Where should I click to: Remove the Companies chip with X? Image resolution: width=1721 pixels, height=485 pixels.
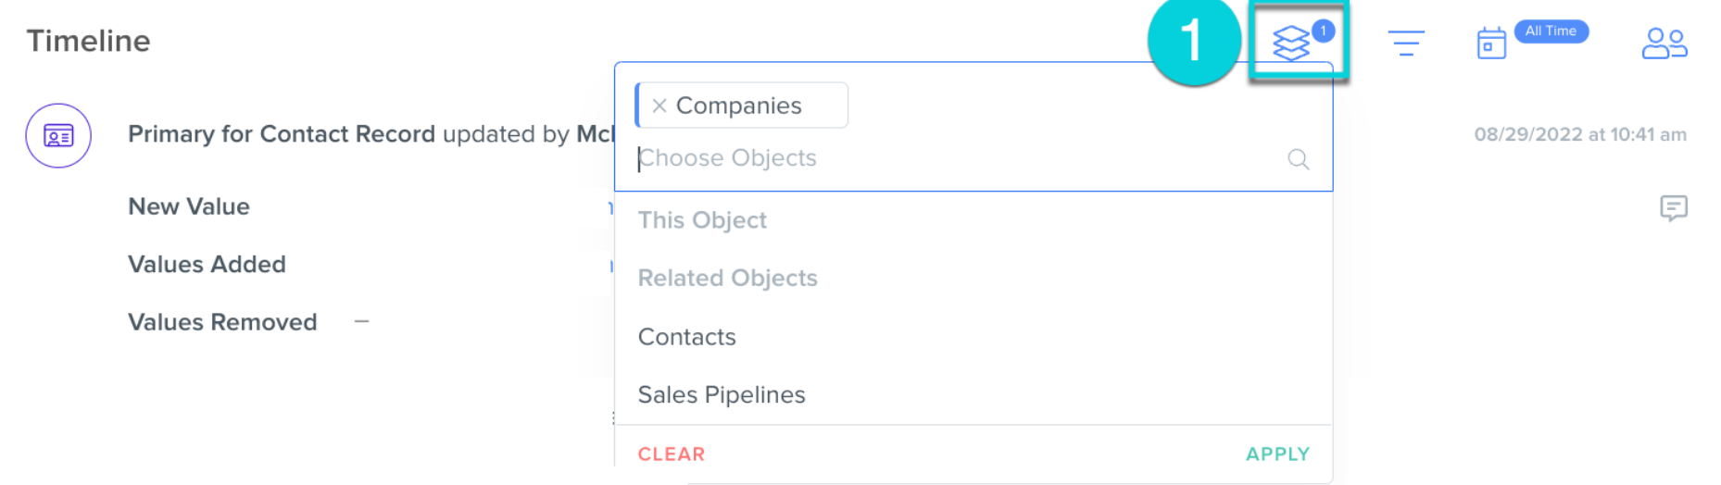click(660, 106)
